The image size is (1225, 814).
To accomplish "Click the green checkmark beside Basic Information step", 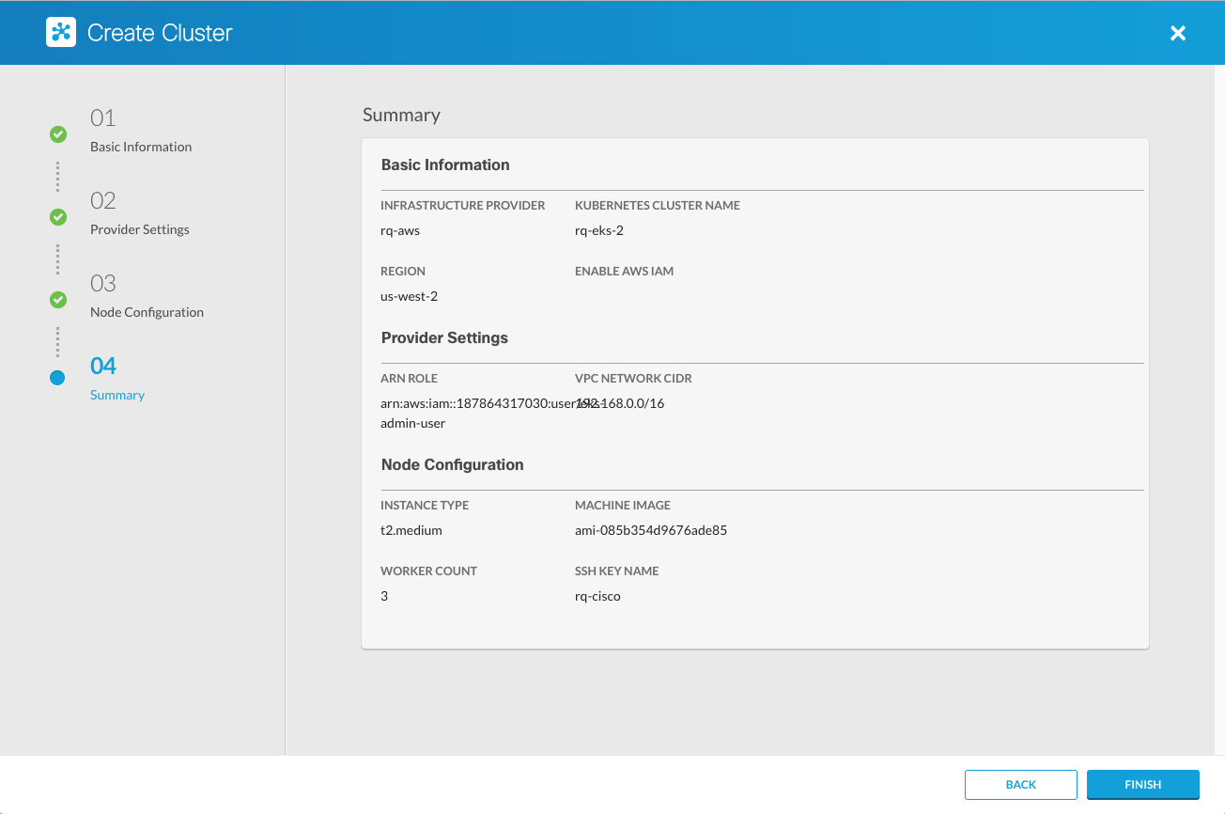I will click(x=57, y=134).
